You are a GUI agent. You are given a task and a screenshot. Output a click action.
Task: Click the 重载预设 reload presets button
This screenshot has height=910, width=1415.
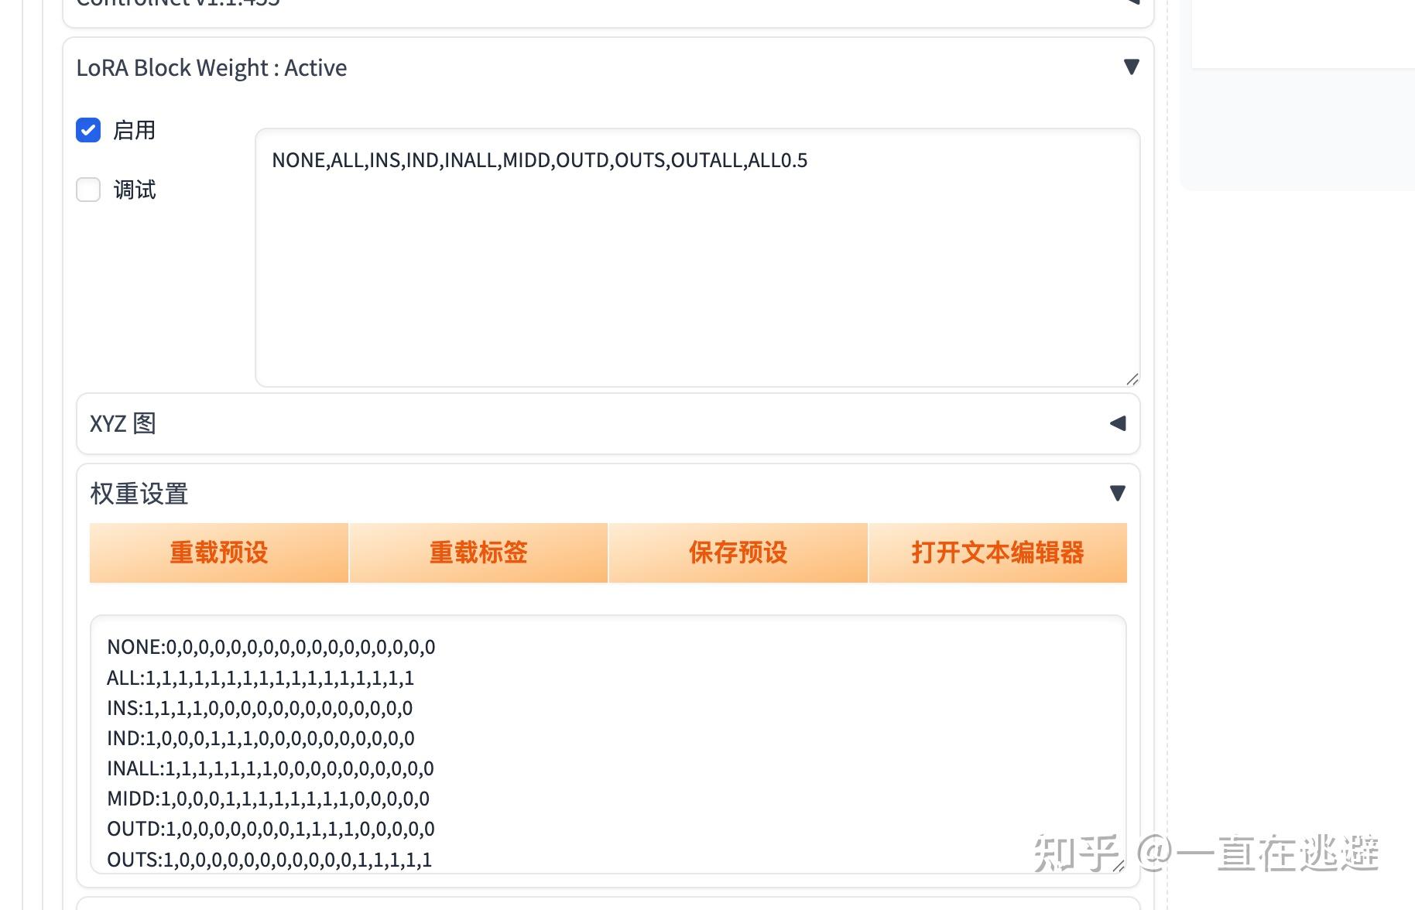[x=218, y=552]
